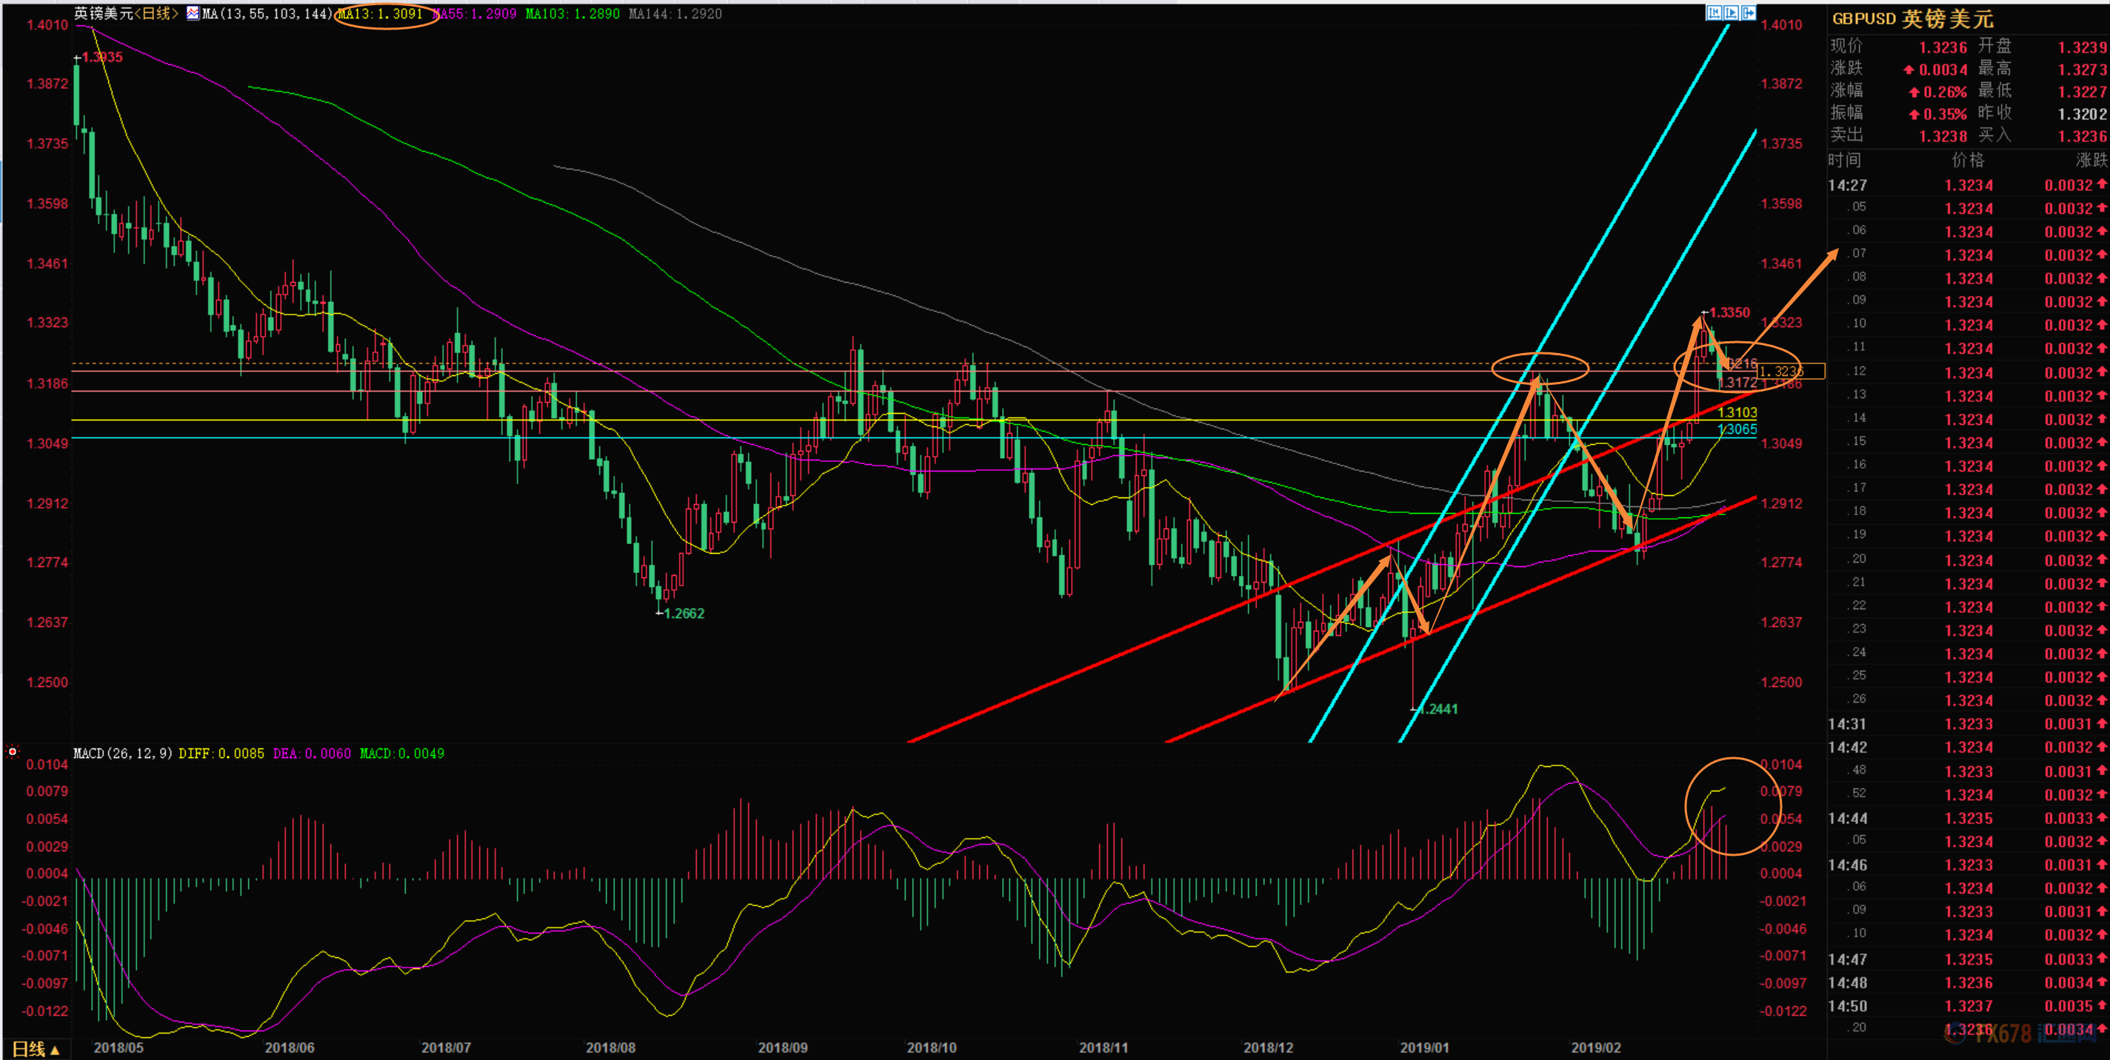2110x1060 pixels.
Task: Click the DEA:0.0060 value
Action: point(311,753)
